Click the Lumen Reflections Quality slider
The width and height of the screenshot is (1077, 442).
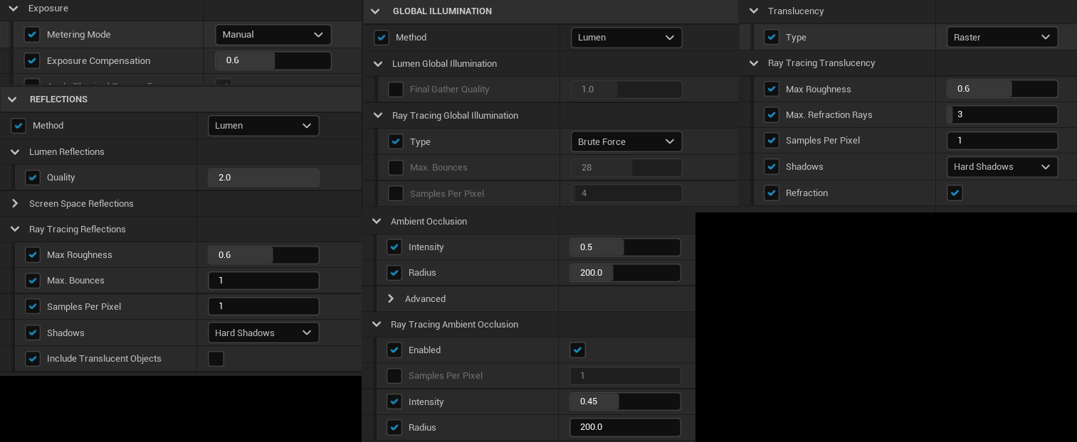click(x=263, y=178)
